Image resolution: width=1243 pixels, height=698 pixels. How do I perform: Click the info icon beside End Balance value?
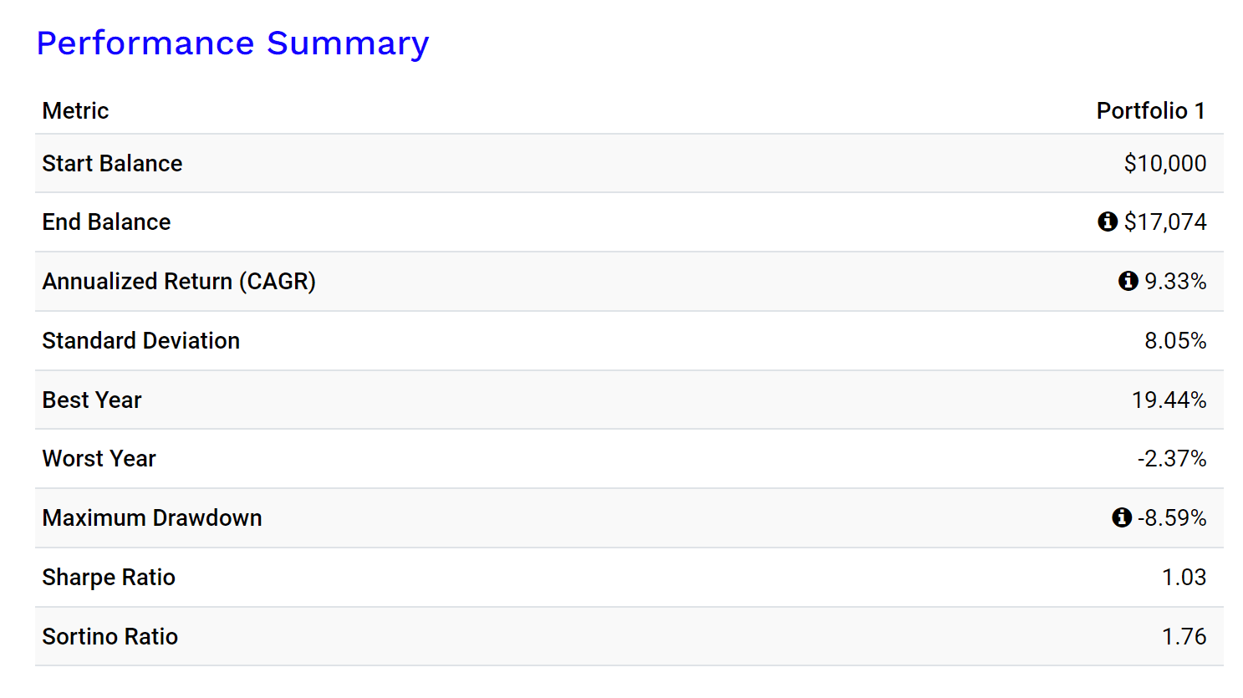point(1108,222)
